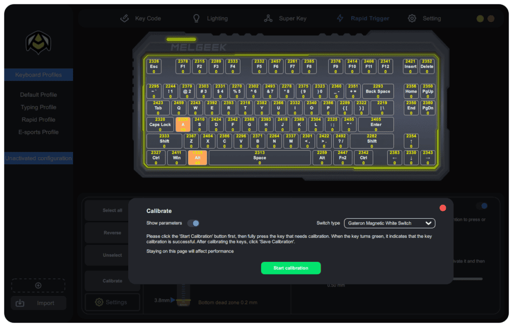The width and height of the screenshot is (513, 327).
Task: Click the Key Code keycap icon
Action: (125, 19)
